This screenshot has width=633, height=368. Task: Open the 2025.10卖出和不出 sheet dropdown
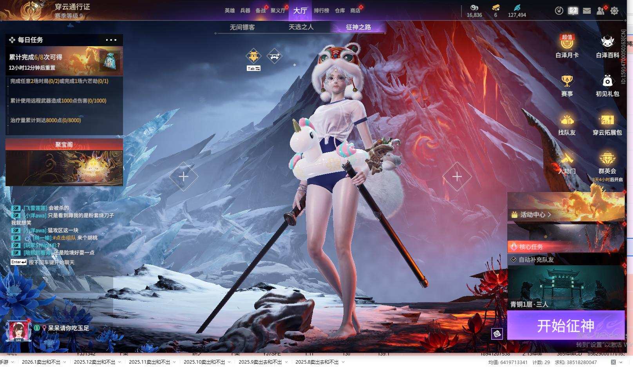coord(229,362)
